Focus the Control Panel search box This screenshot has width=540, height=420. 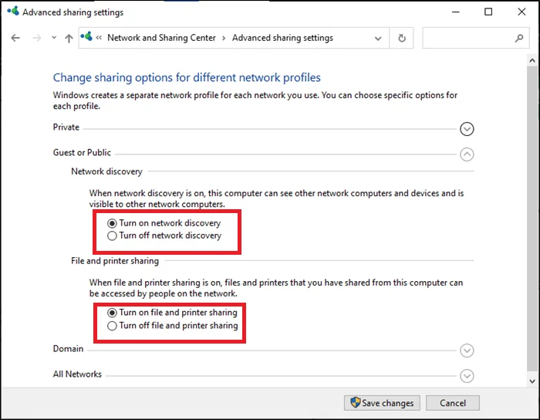pos(476,38)
